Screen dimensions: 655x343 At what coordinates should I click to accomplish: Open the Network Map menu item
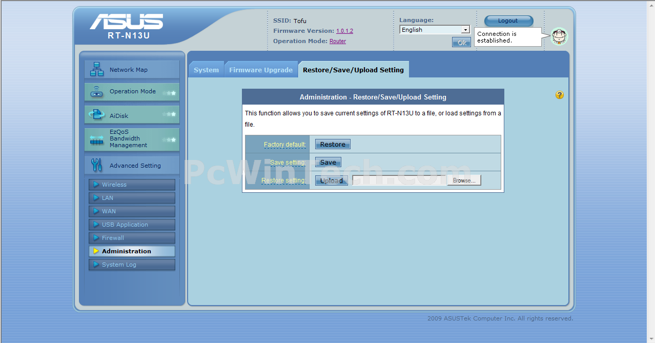[132, 70]
